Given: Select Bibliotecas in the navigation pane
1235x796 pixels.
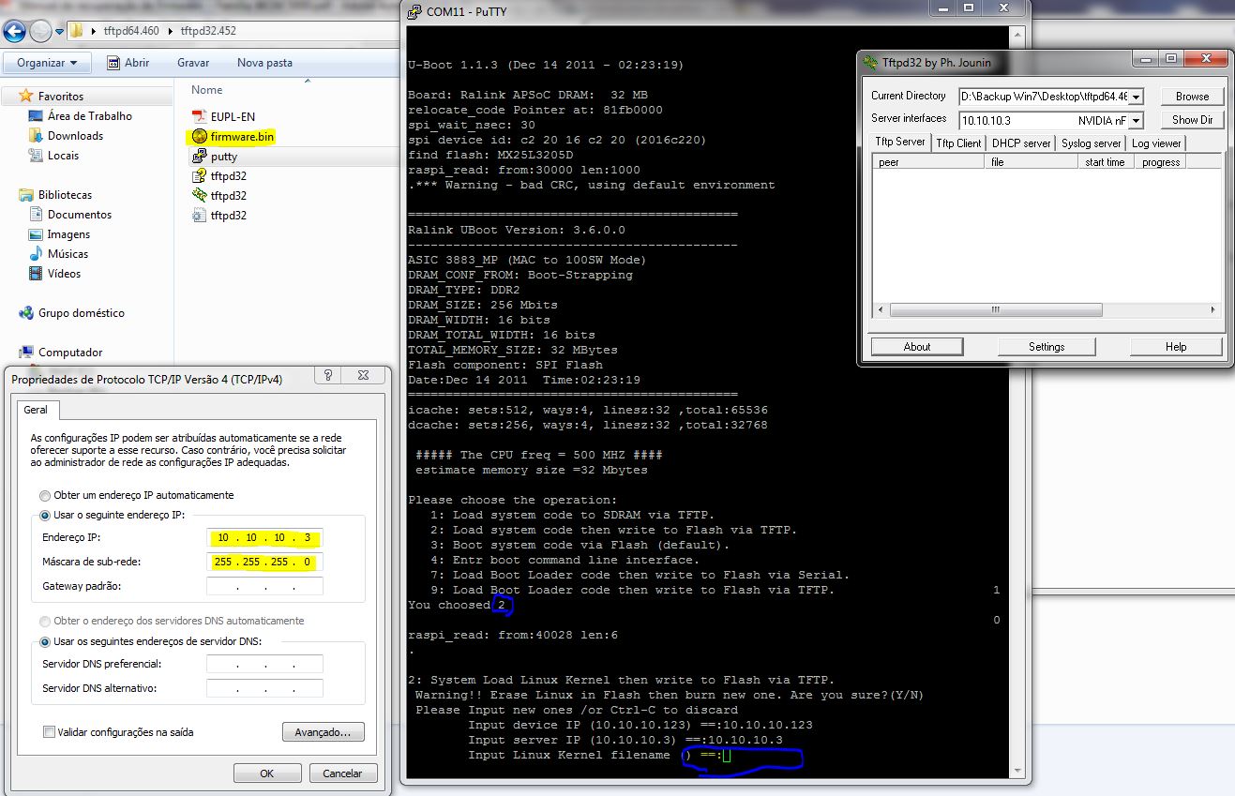Looking at the screenshot, I should click(65, 195).
